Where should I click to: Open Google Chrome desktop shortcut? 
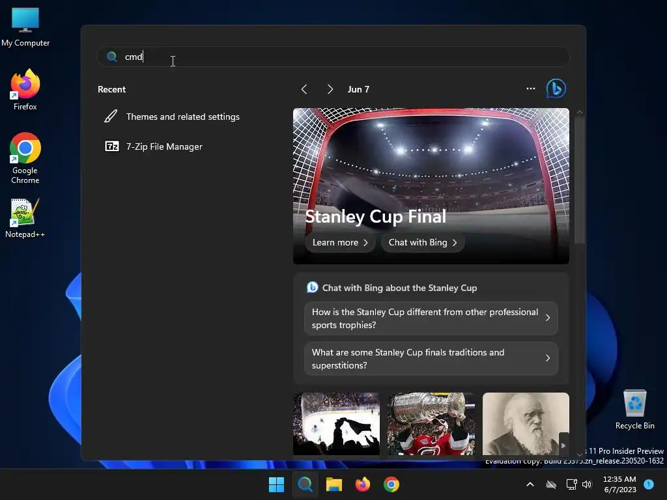[x=25, y=158]
